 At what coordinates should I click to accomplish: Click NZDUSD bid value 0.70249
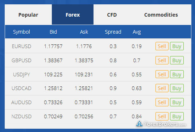(53, 116)
